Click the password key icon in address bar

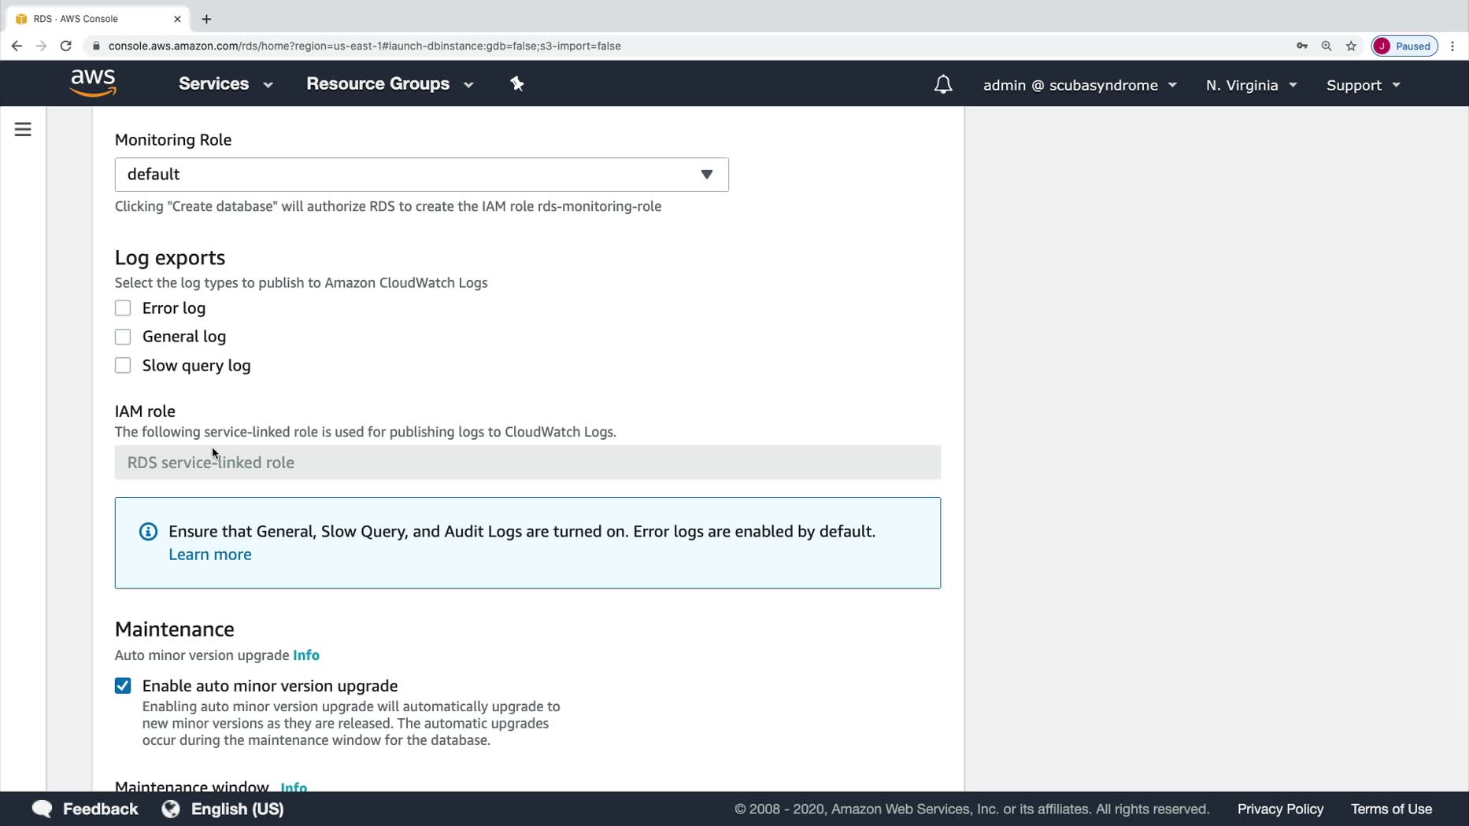(1302, 46)
